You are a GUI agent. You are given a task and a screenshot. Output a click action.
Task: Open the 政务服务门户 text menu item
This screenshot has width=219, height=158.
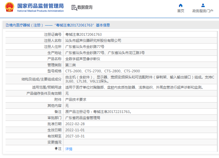203,11
